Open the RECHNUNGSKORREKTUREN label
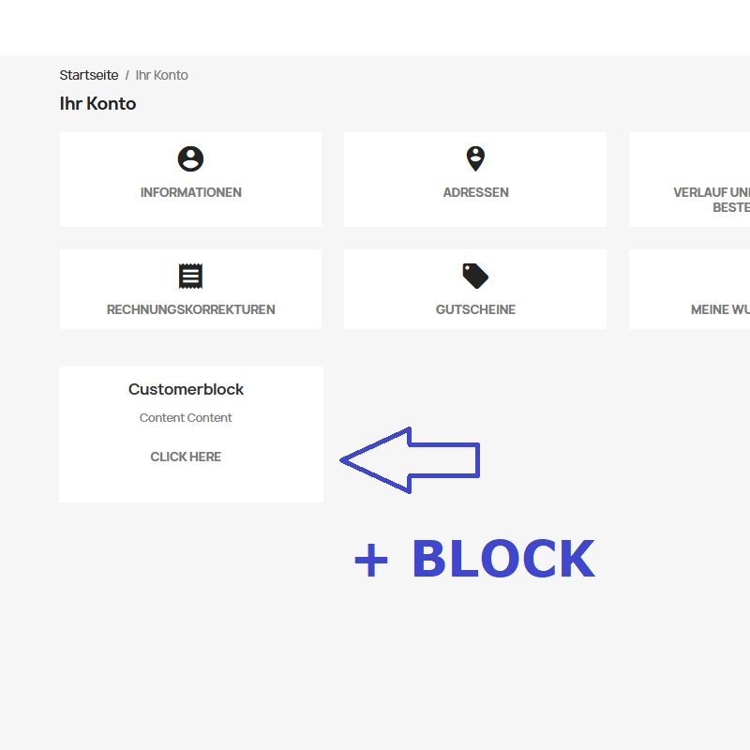The height and width of the screenshot is (750, 750). coord(191,309)
